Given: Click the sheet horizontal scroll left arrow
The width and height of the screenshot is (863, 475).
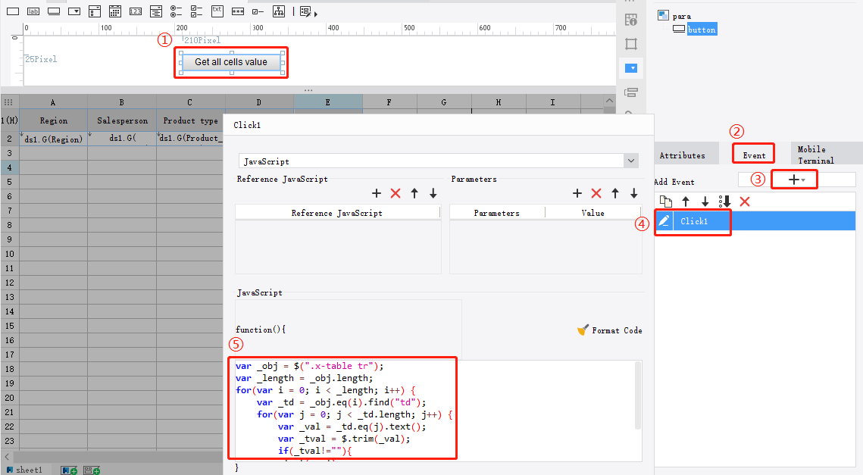Looking at the screenshot, I should click(x=7, y=457).
